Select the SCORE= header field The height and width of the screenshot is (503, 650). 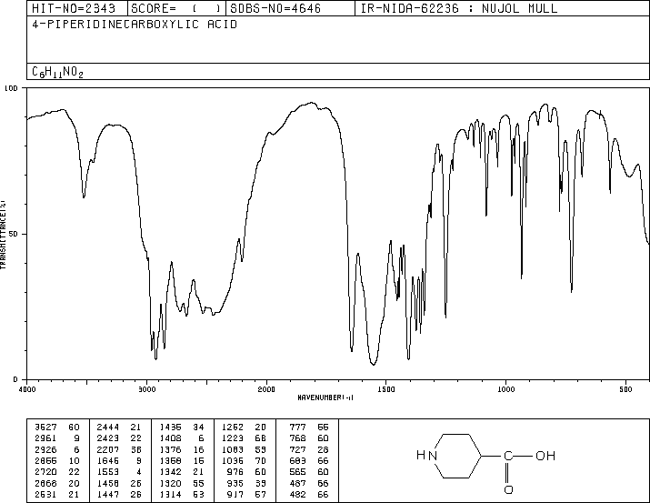(x=176, y=8)
